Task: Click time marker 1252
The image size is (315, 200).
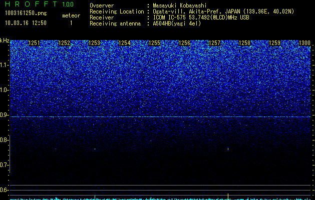Action: pos(64,43)
